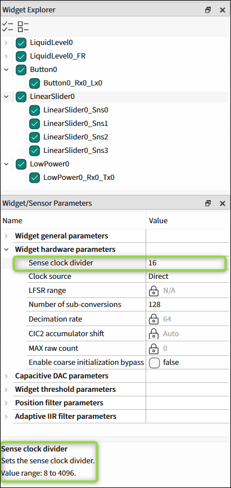This screenshot has width=231, height=488.
Task: Open the Clock source Direct value dropdown
Action: coord(187,277)
